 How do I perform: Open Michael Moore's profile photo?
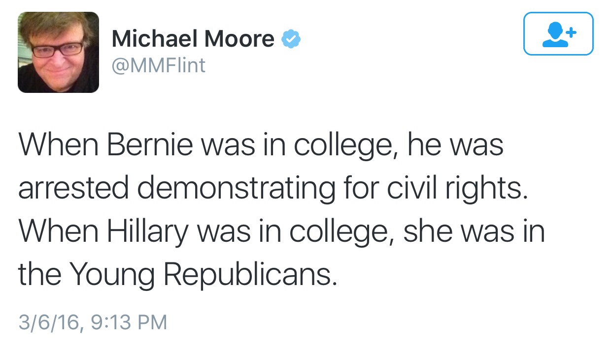coord(58,52)
